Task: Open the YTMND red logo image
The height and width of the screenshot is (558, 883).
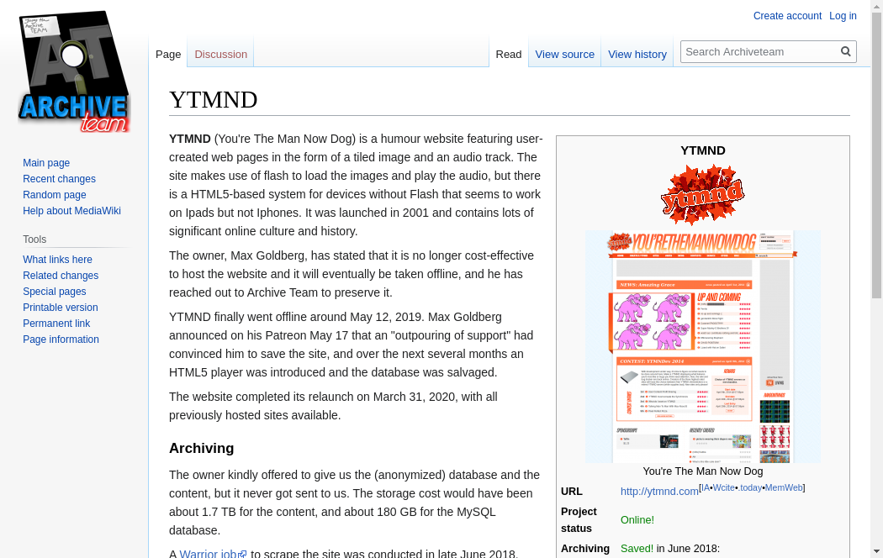Action: (702, 195)
